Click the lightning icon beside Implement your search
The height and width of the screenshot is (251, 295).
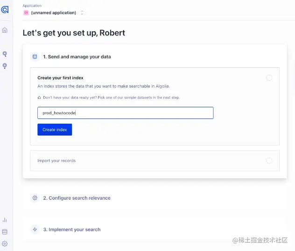coord(35,230)
